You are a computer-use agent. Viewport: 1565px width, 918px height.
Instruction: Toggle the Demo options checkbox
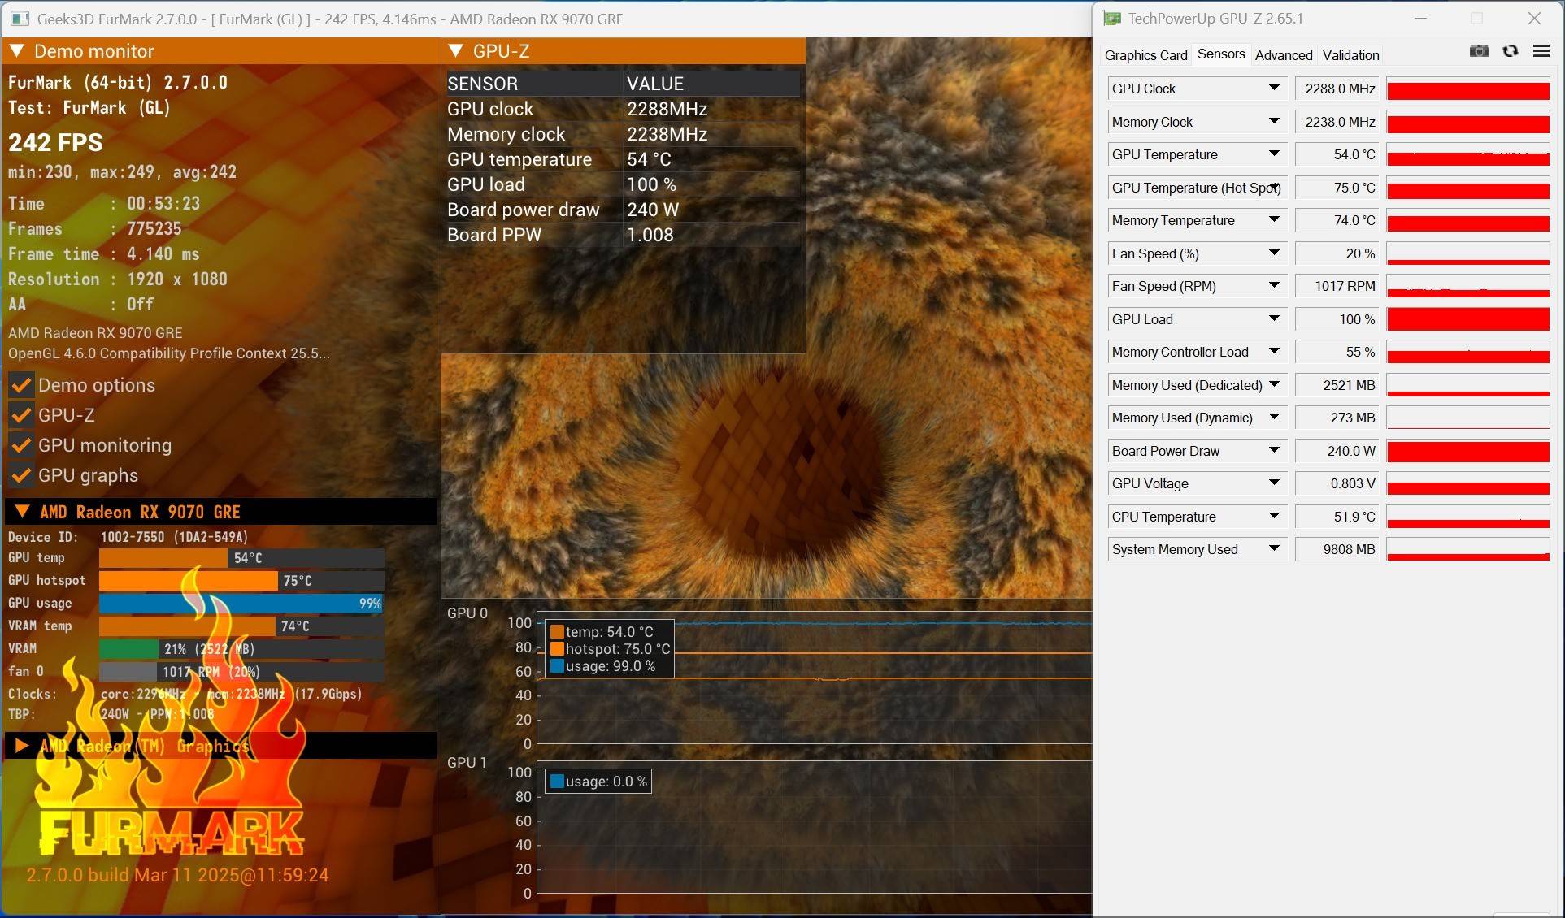tap(21, 385)
